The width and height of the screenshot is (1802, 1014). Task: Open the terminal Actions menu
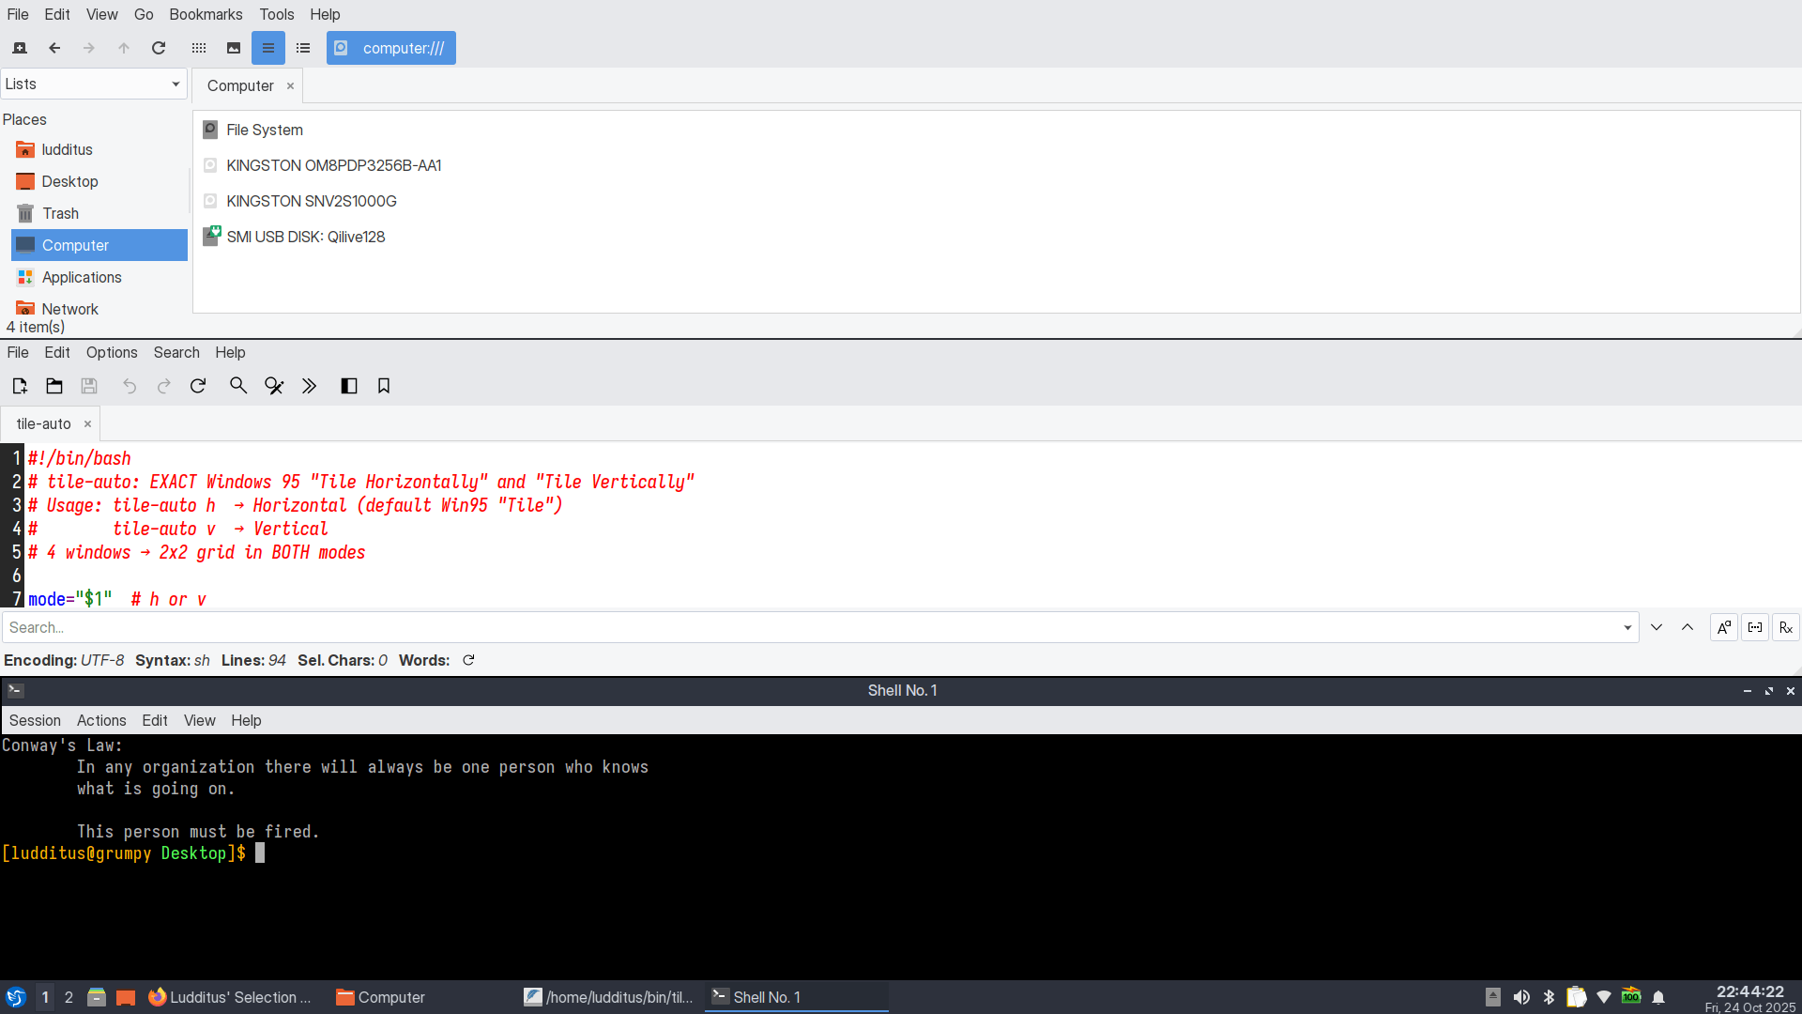coord(101,720)
